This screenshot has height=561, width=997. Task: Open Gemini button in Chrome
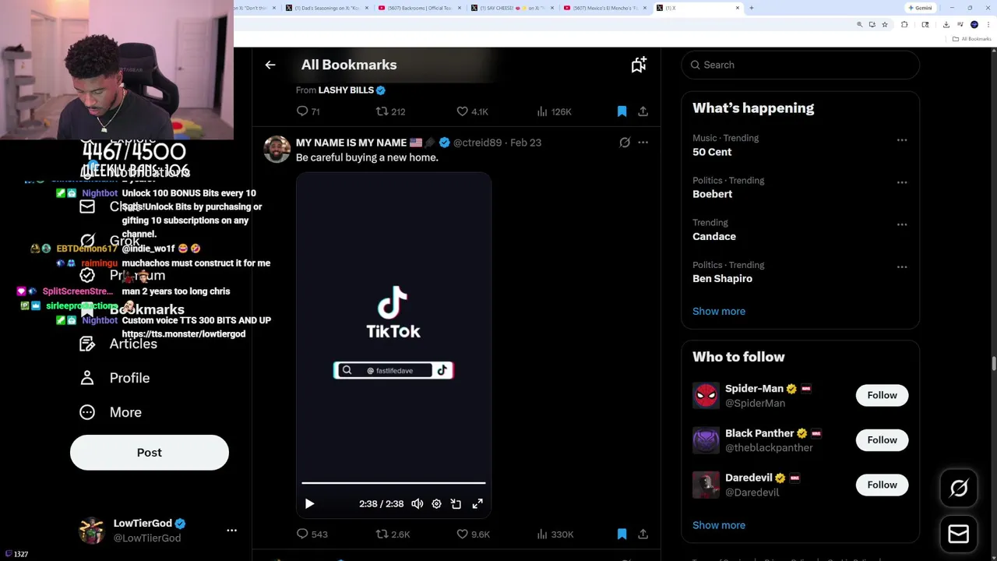(920, 8)
